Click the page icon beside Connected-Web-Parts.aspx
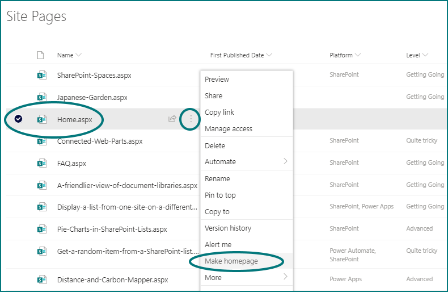448x292 pixels. pyautogui.click(x=41, y=141)
